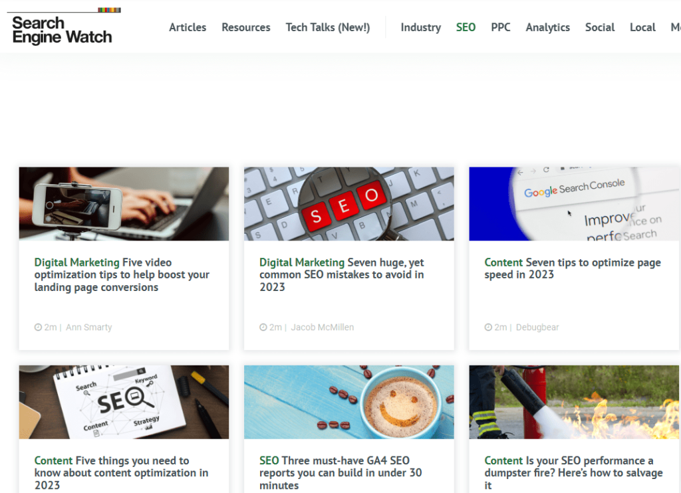
Task: Open the SEO notebook article thumbnail
Action: pos(124,401)
